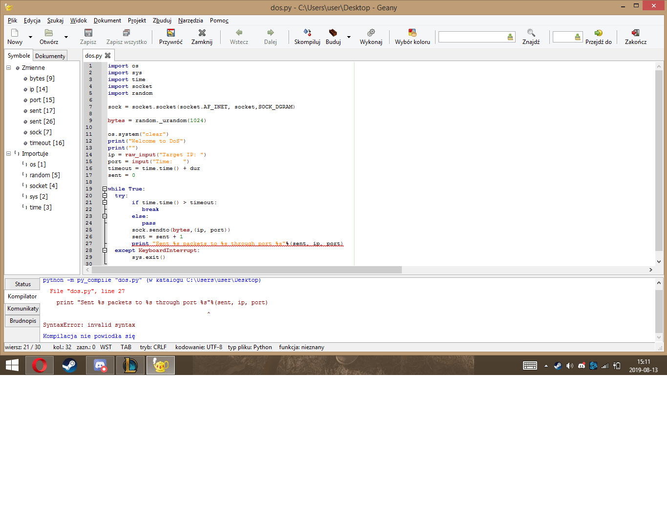The width and height of the screenshot is (667, 522).
Task: Collapse the Zmienne tree node
Action: point(8,68)
